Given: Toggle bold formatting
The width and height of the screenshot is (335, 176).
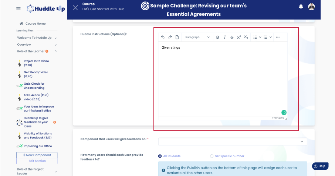Looking at the screenshot, I should coord(217,37).
